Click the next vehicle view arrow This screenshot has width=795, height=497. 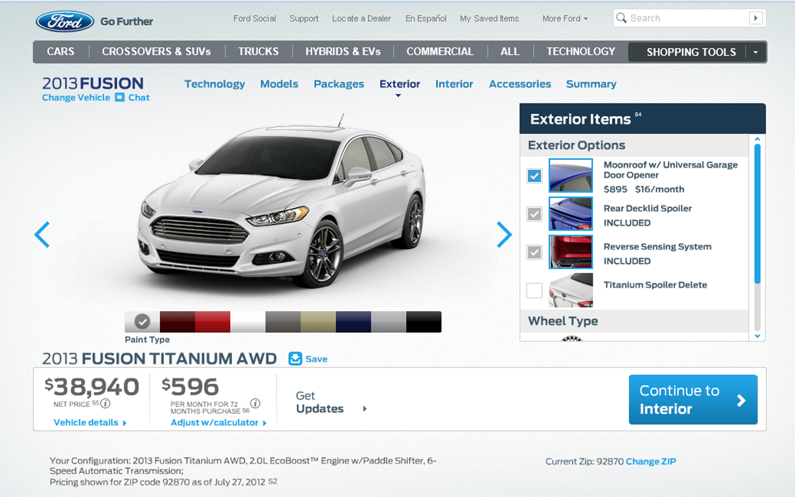tap(504, 235)
